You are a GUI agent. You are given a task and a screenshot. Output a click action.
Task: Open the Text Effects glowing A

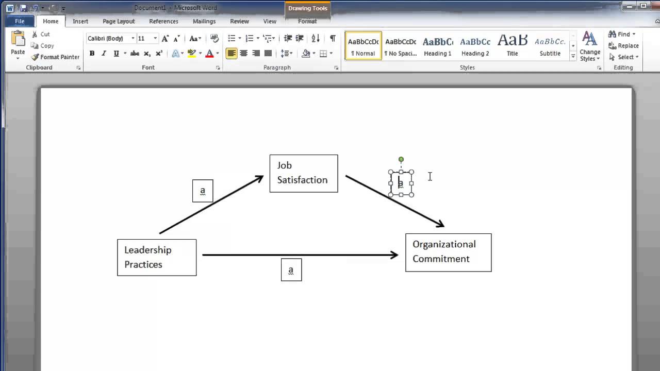[175, 54]
